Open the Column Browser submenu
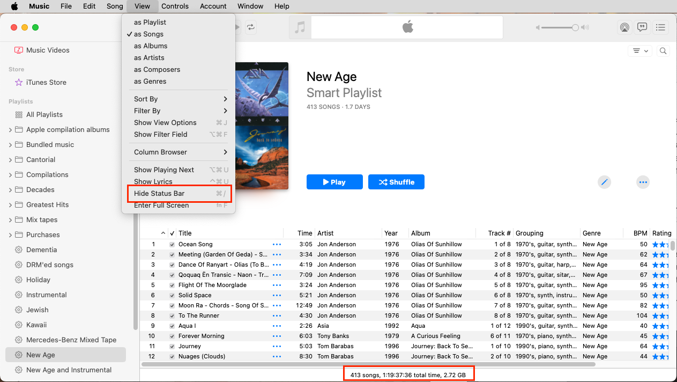Viewport: 677px width, 382px height. click(178, 152)
